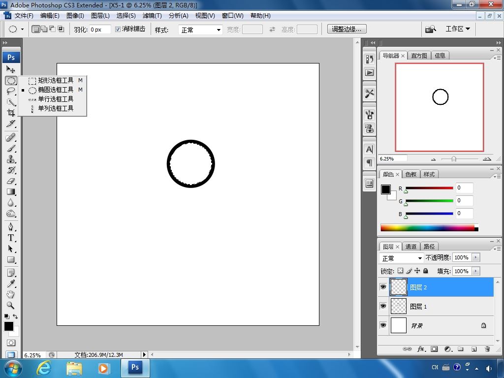This screenshot has width=504, height=378.
Task: Toggle the 消除锯齿 anti-alias checkbox
Action: coord(118,30)
